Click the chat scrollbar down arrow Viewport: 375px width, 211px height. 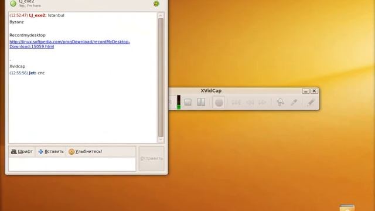(161, 140)
